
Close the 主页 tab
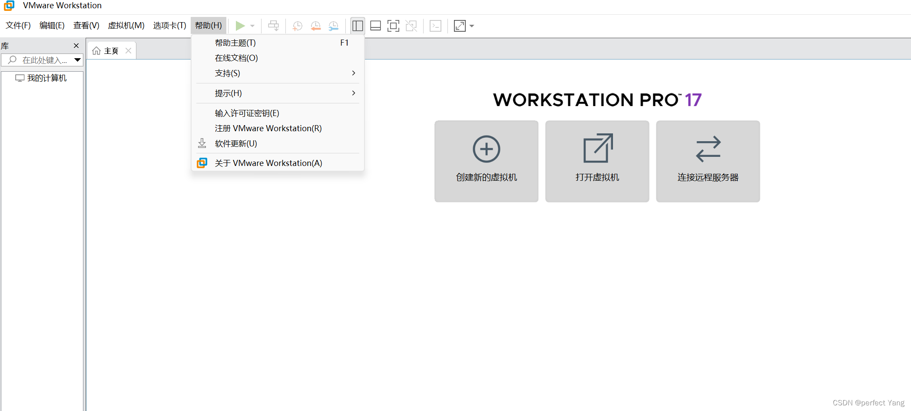pos(129,51)
